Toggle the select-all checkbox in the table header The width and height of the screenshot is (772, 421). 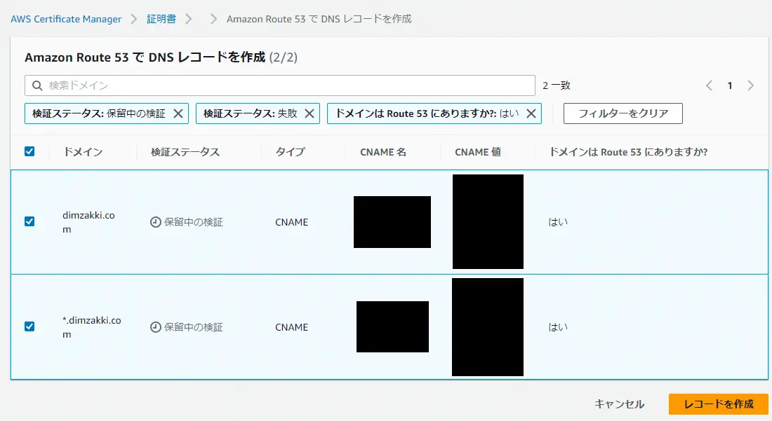pyautogui.click(x=29, y=151)
